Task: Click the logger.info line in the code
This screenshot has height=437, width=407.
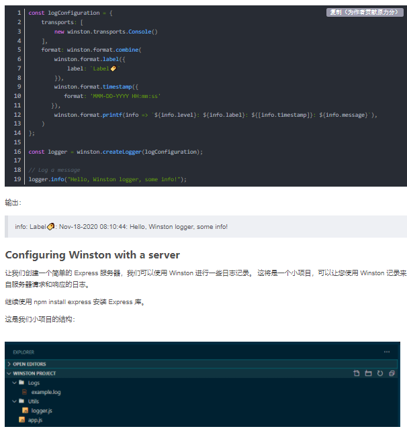Action: coord(107,179)
